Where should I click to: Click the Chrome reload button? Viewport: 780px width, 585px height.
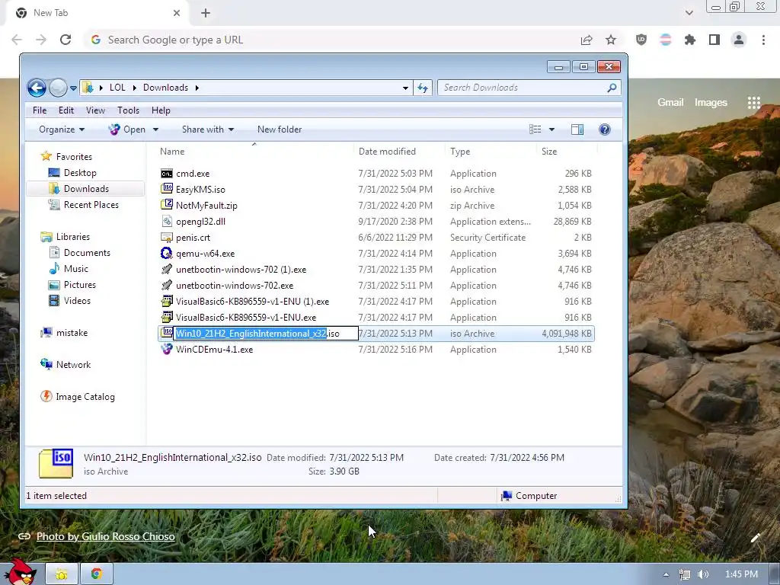(x=66, y=40)
